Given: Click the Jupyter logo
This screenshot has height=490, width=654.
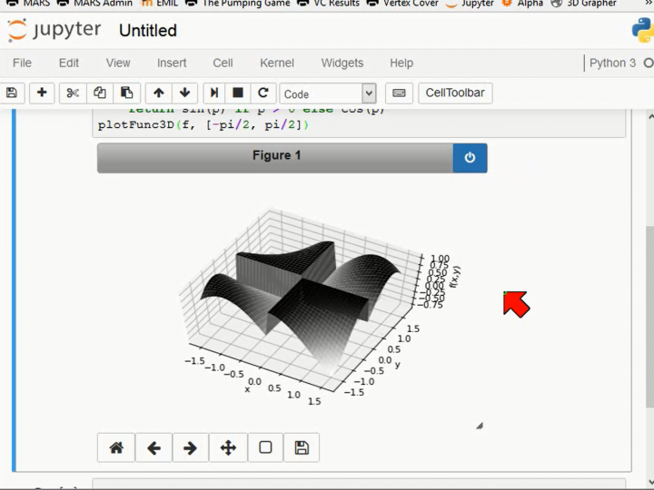Looking at the screenshot, I should [54, 30].
